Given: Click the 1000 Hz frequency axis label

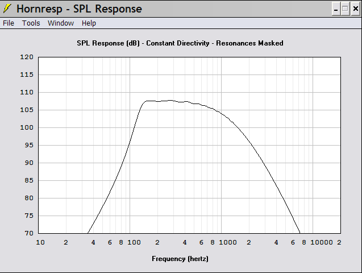Looking at the screenshot, I should [x=228, y=242].
